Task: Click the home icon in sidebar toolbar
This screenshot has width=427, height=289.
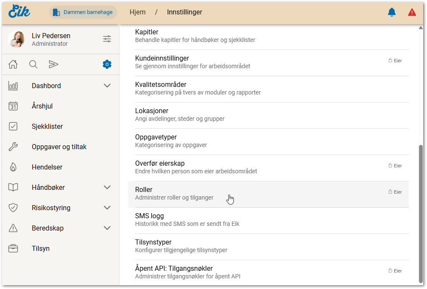Action: point(13,64)
